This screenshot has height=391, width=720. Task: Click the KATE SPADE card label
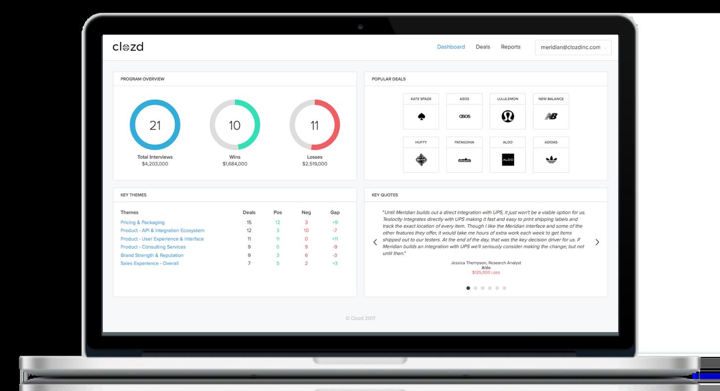(x=421, y=99)
